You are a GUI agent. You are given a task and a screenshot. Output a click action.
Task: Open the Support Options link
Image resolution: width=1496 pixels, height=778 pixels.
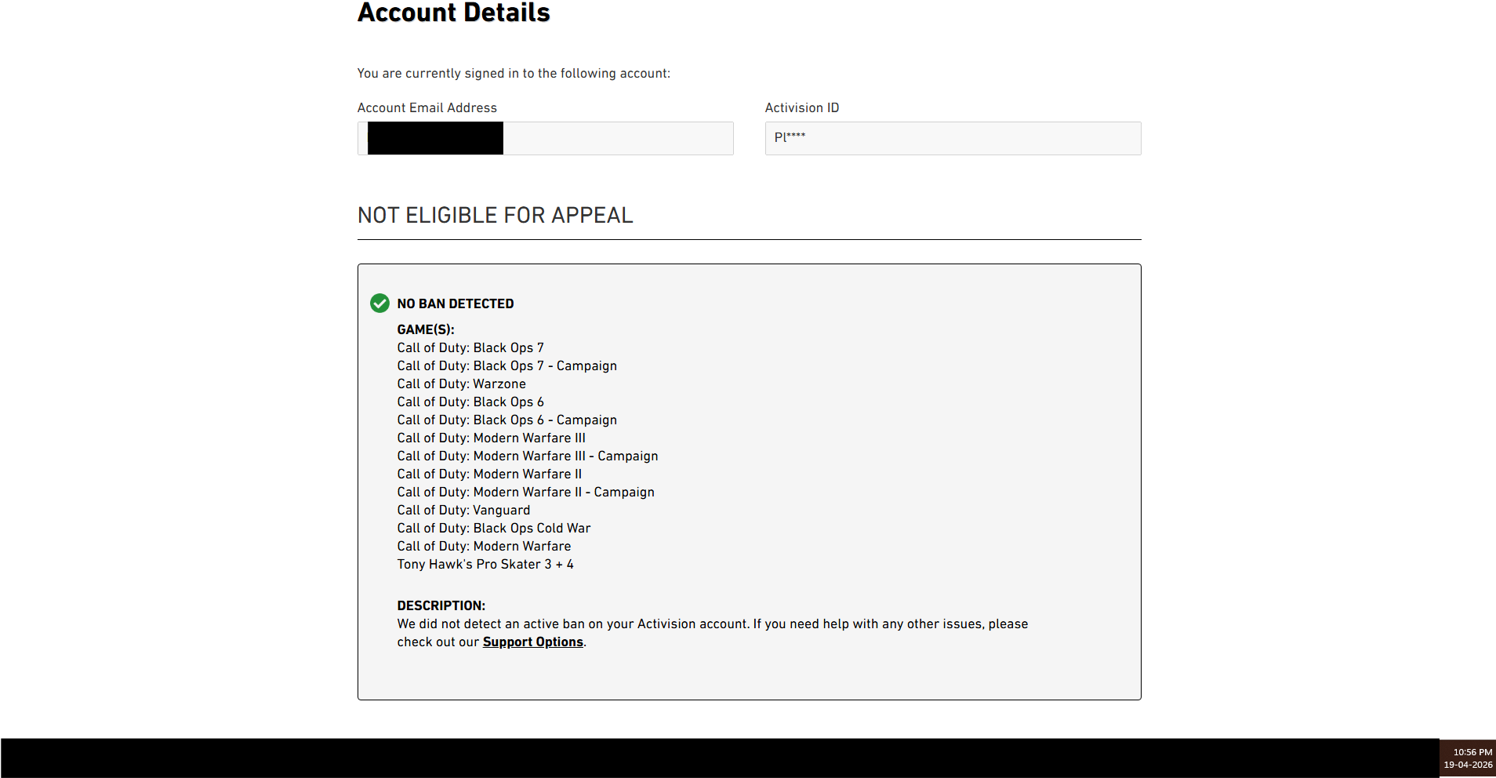click(533, 642)
